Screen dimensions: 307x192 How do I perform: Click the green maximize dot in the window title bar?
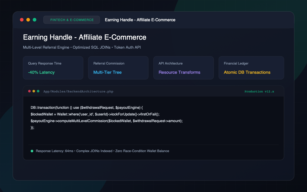click(35, 20)
